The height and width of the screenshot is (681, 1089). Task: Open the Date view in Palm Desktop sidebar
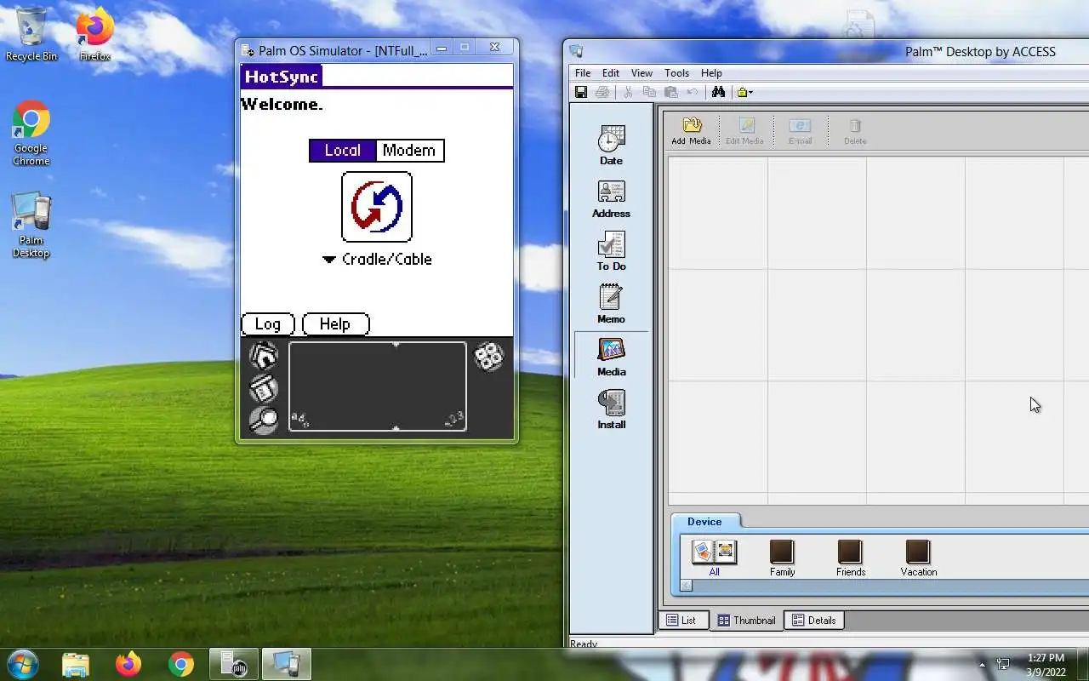pos(611,145)
